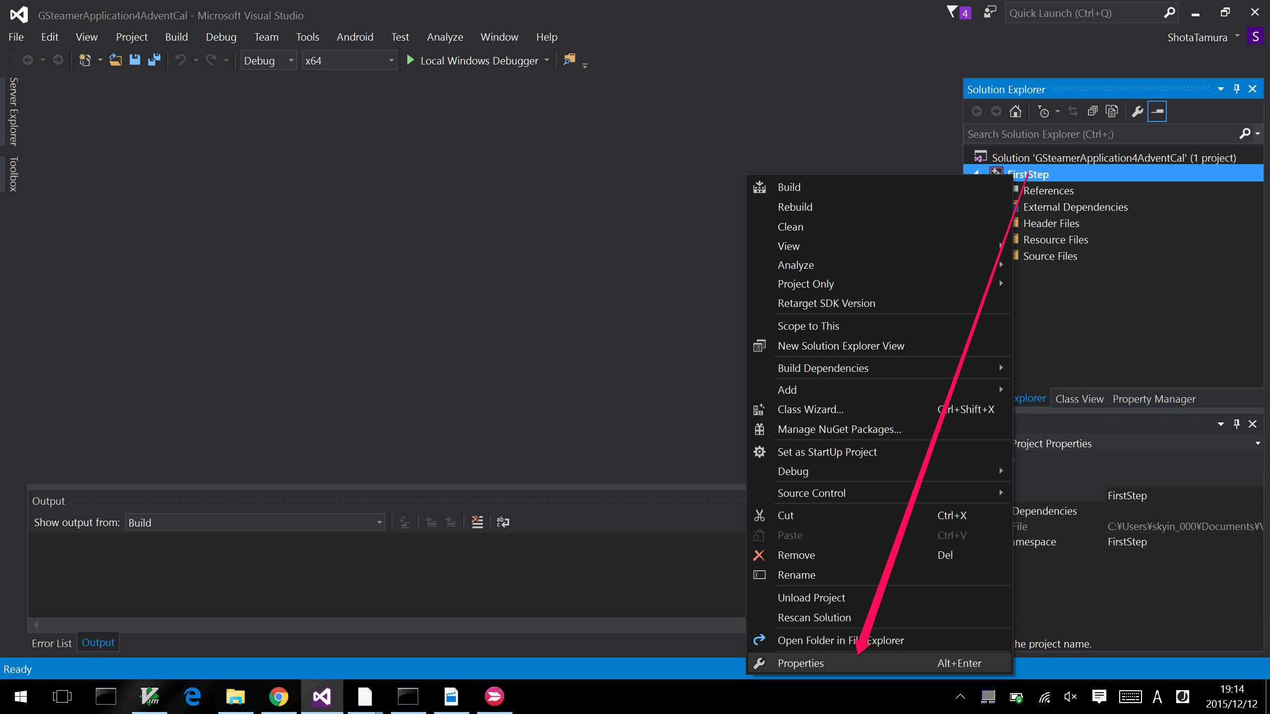Launch Google Chrome from the taskbar
1270x714 pixels.
278,696
